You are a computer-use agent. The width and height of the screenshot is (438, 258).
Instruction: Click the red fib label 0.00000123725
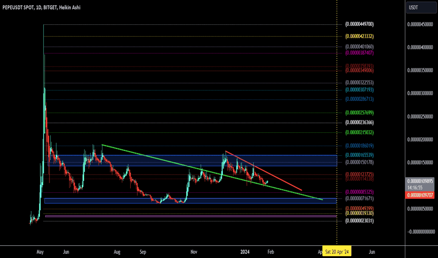[x=359, y=174]
